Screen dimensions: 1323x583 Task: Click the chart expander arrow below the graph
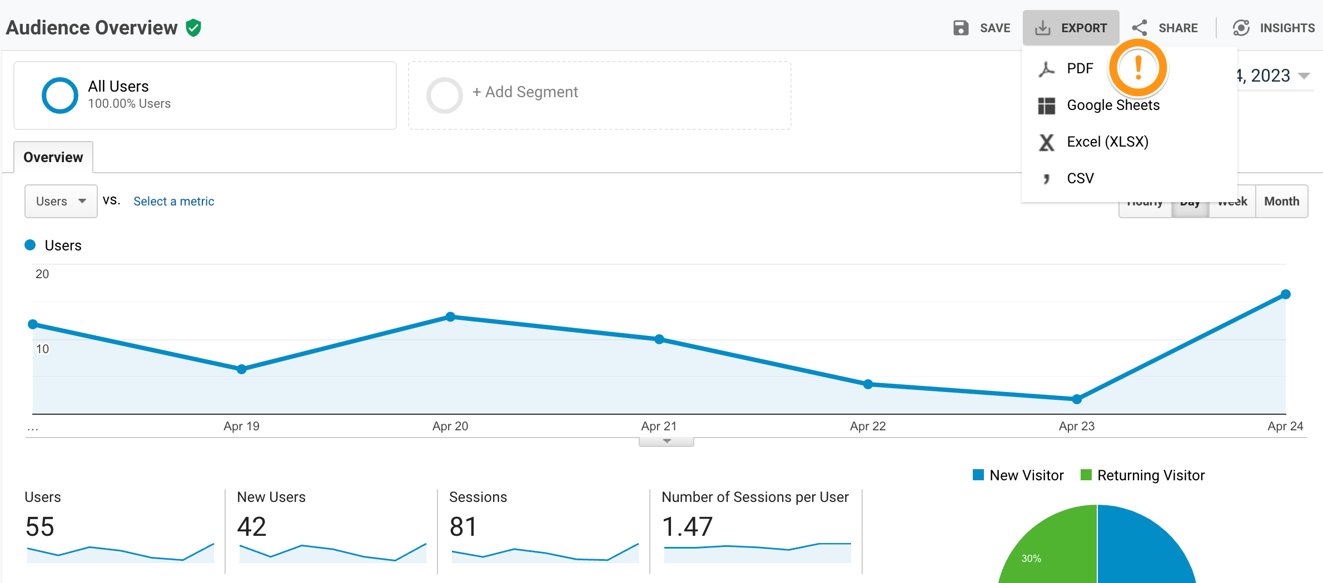tap(667, 441)
